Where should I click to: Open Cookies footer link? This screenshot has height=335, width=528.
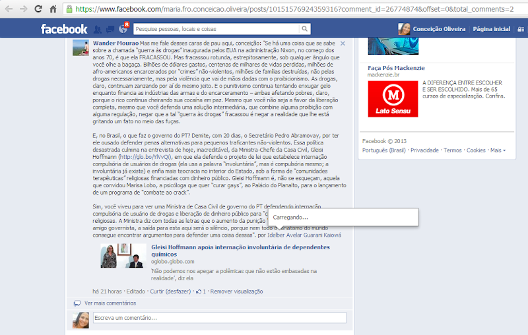tap(476, 150)
